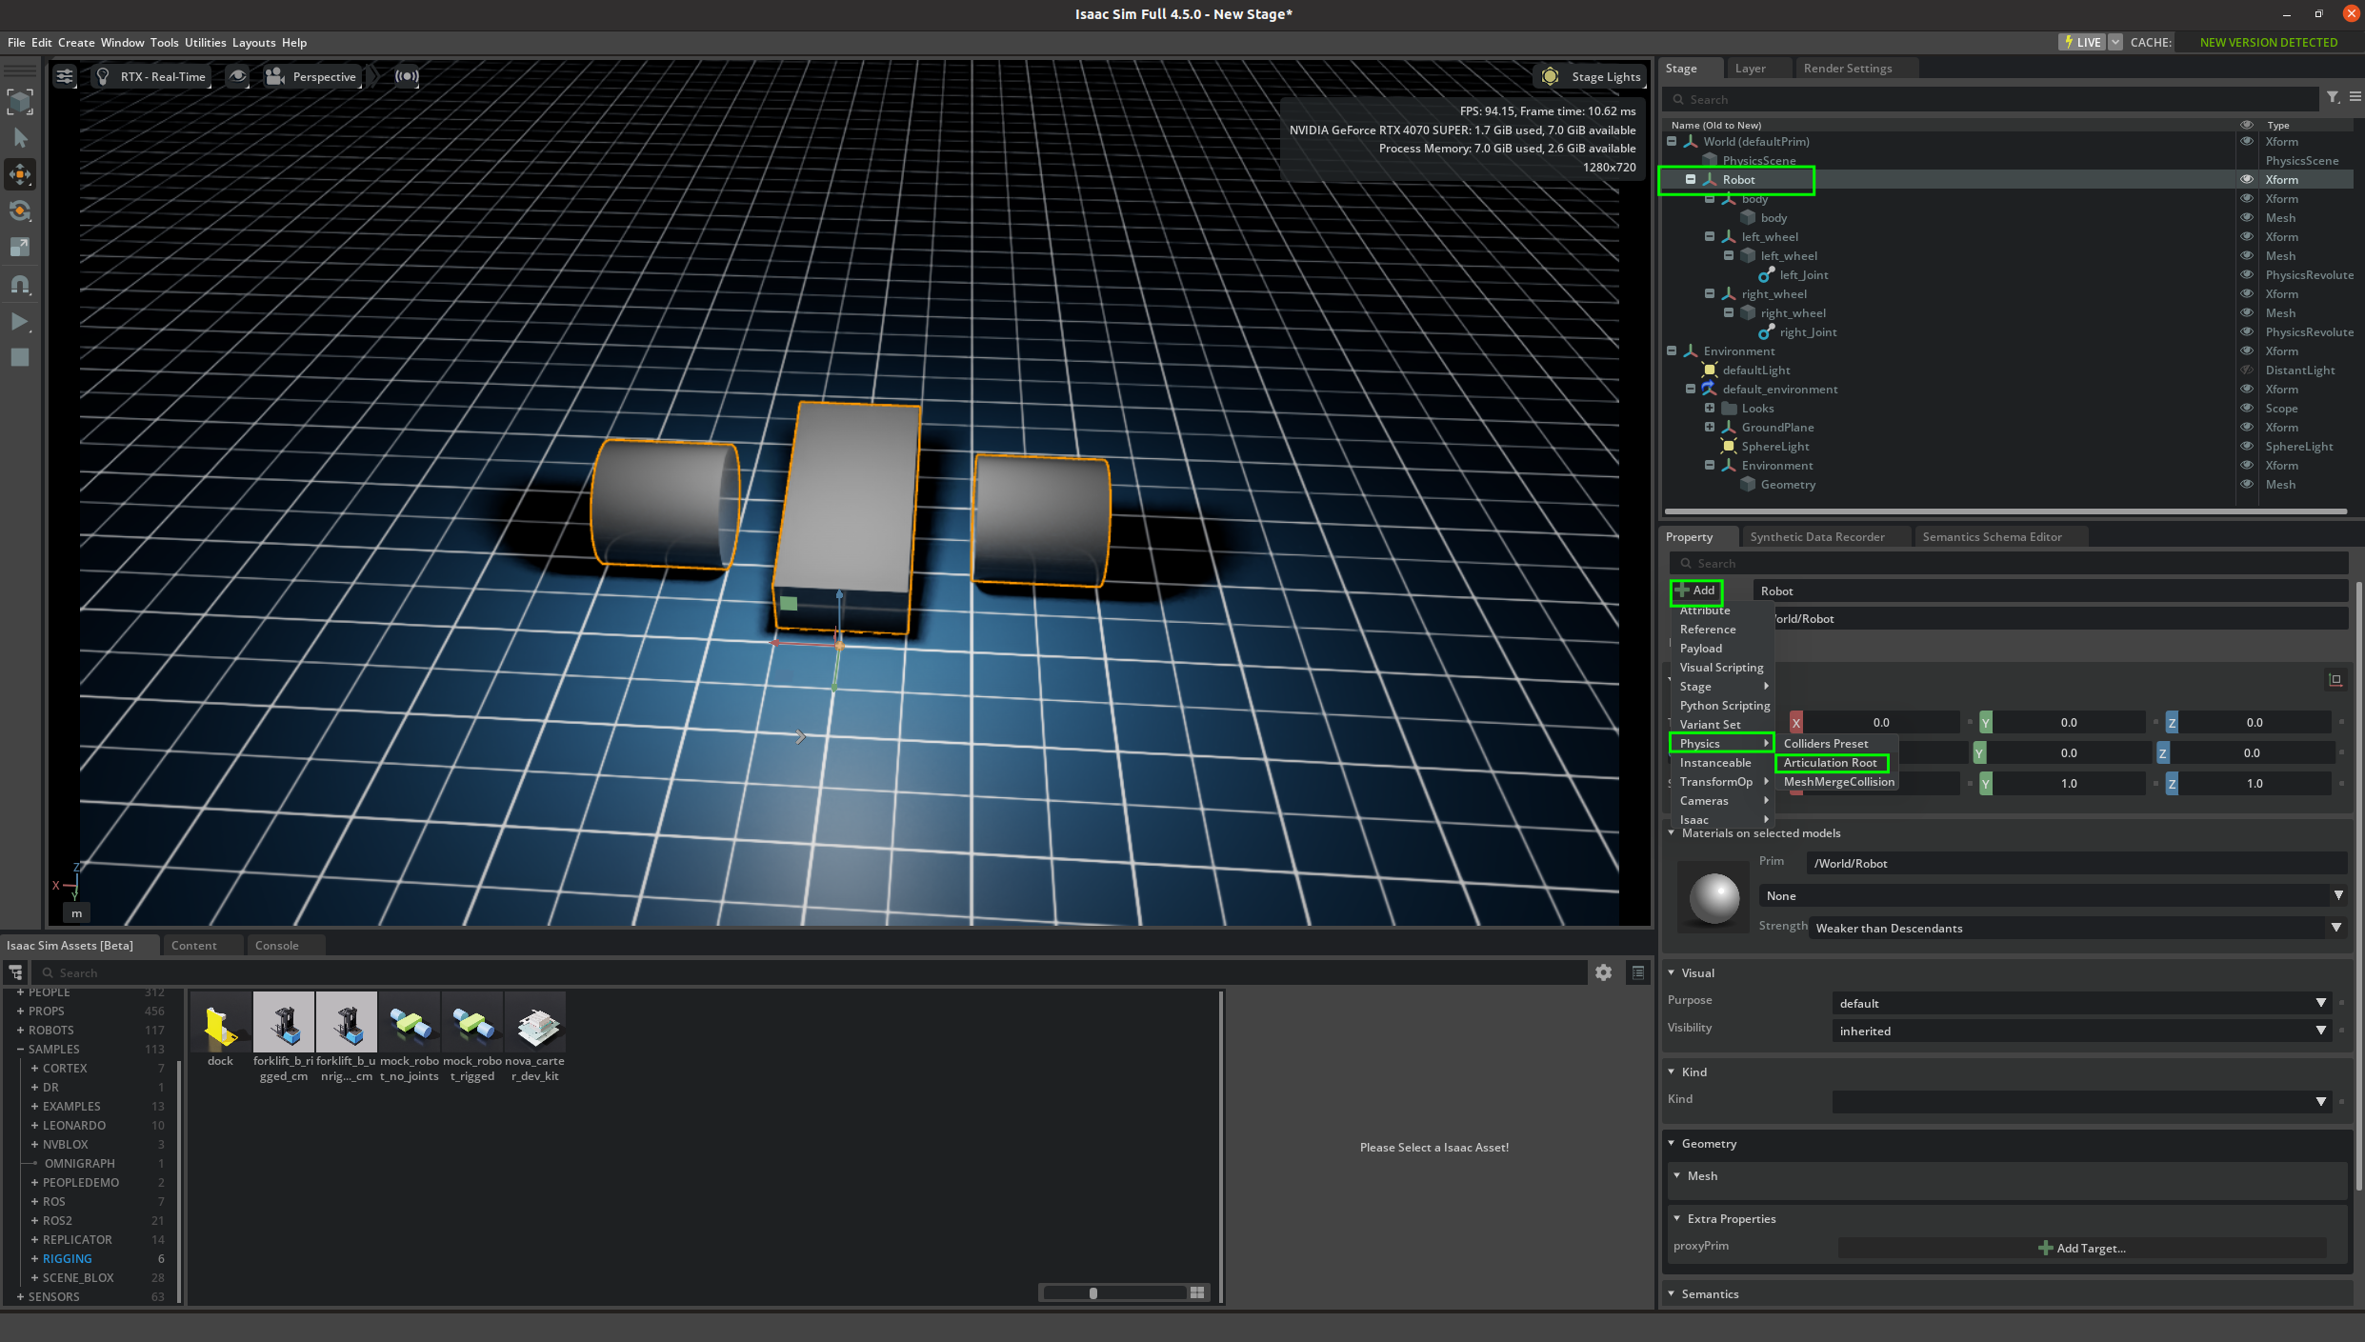Toggle visibility of the GroundPlane prim
The height and width of the screenshot is (1342, 2365).
pos(2247,428)
